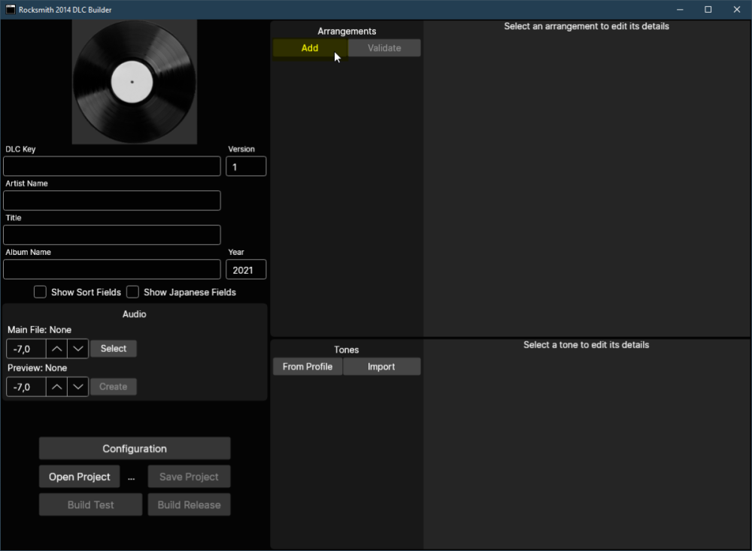Screen dimensions: 752x551
Task: Click into the Artist Name field
Action: [112, 201]
